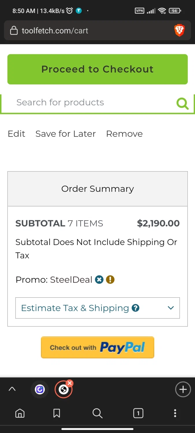Click Proceed to Checkout button

[x=97, y=69]
